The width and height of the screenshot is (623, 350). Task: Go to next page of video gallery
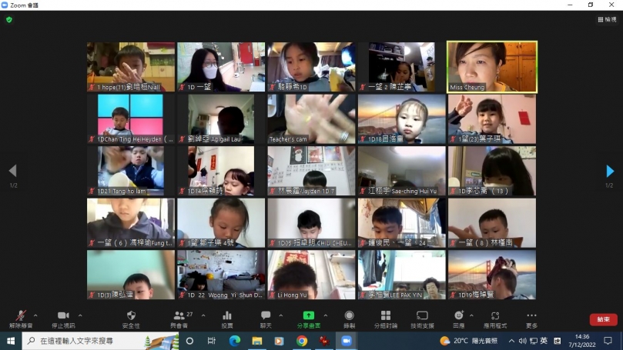[610, 171]
